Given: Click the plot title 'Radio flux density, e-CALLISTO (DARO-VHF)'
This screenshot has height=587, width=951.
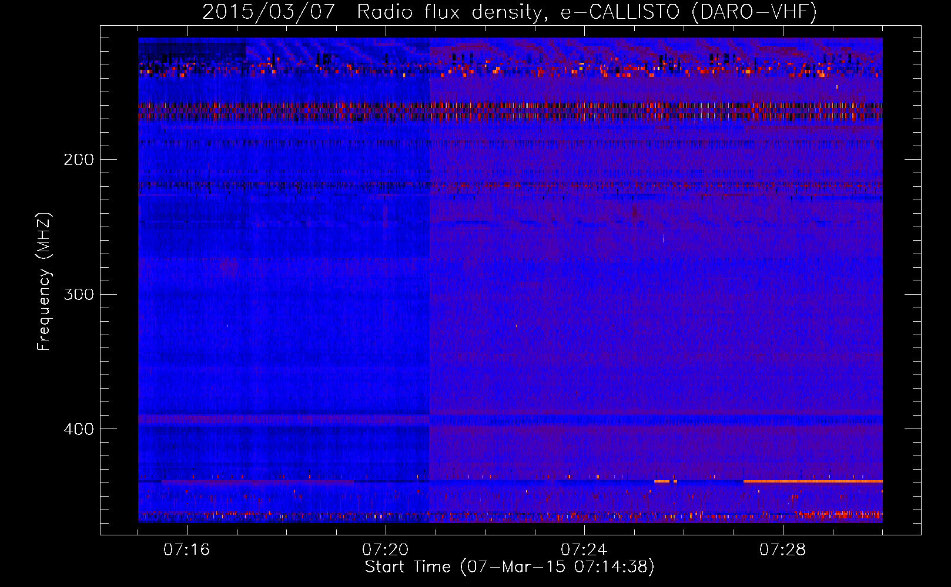Looking at the screenshot, I should [x=587, y=12].
